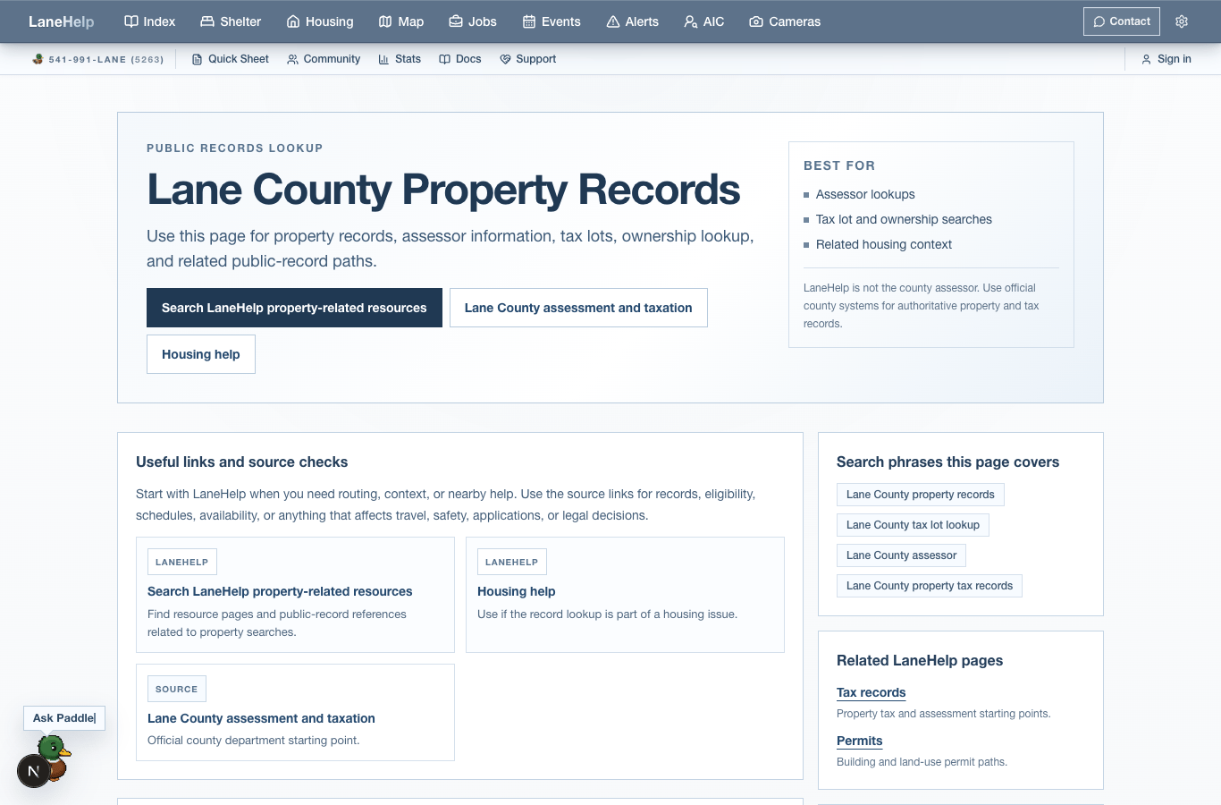Screen dimensions: 1221x805
Task: Select 'Lane County property records' phrase chip
Action: (920, 495)
